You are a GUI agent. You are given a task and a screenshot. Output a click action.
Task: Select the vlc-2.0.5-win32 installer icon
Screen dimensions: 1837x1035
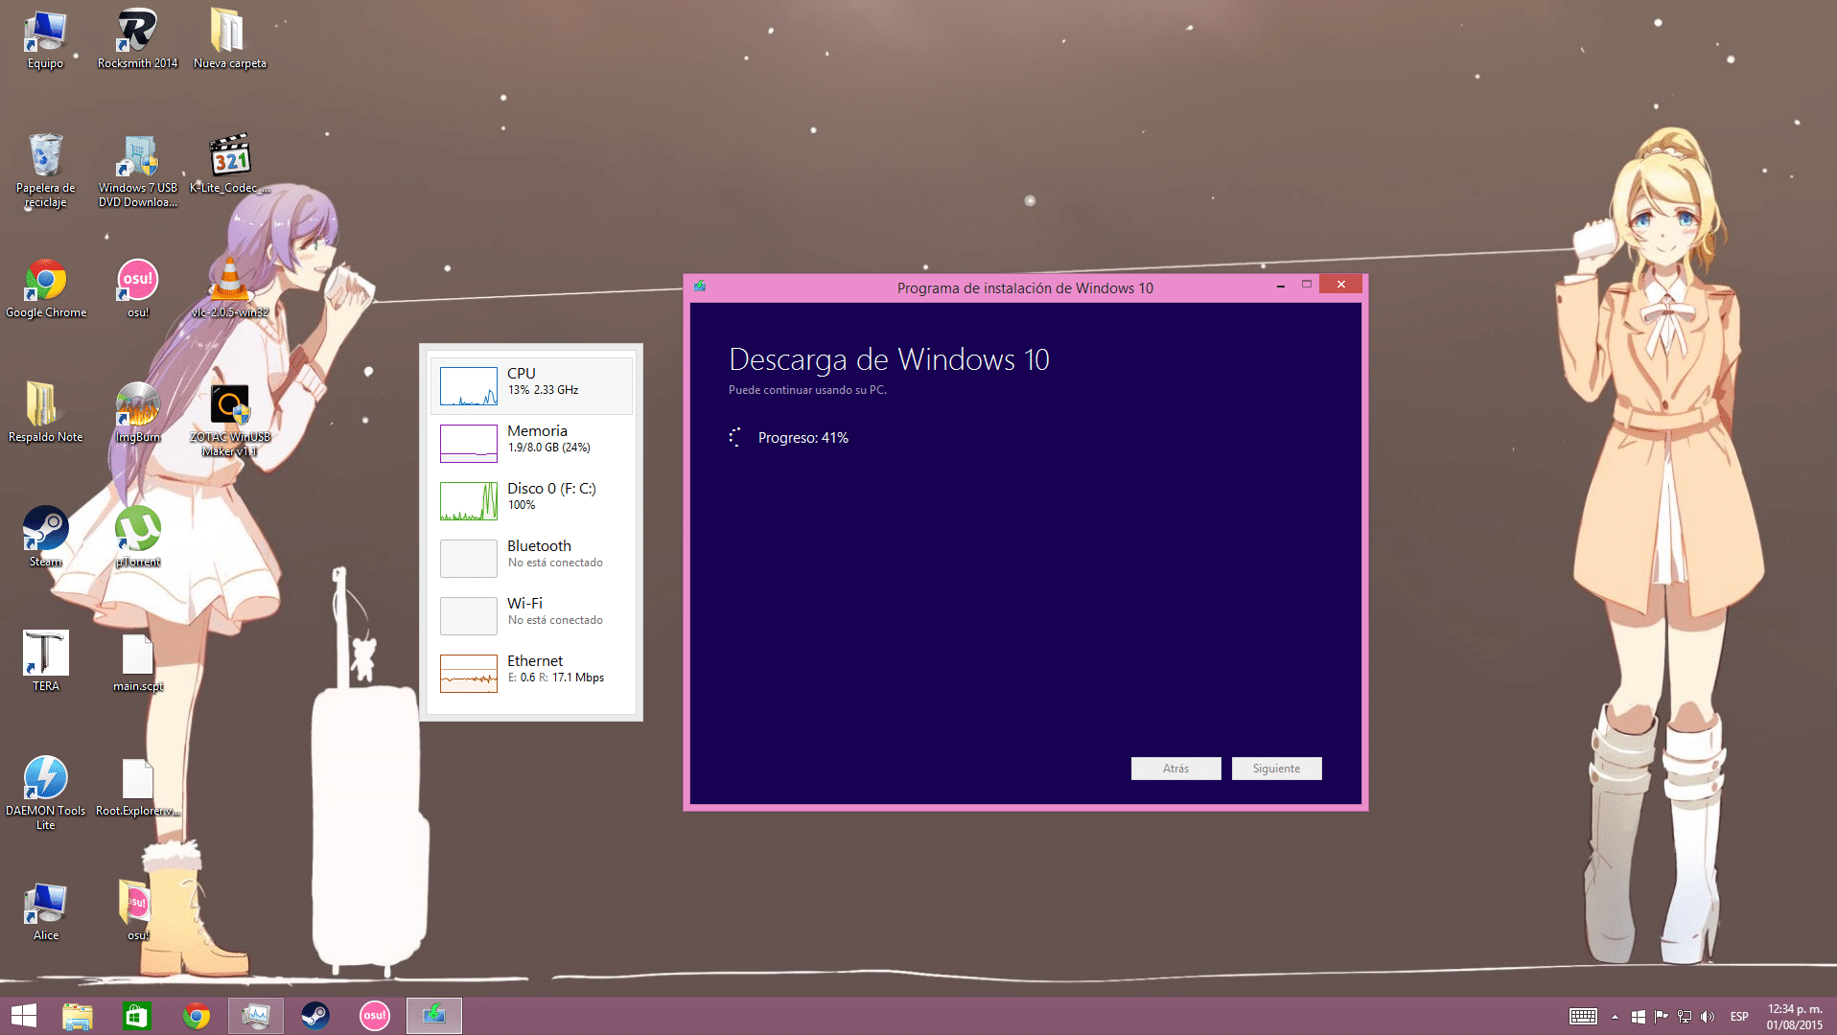tap(229, 288)
